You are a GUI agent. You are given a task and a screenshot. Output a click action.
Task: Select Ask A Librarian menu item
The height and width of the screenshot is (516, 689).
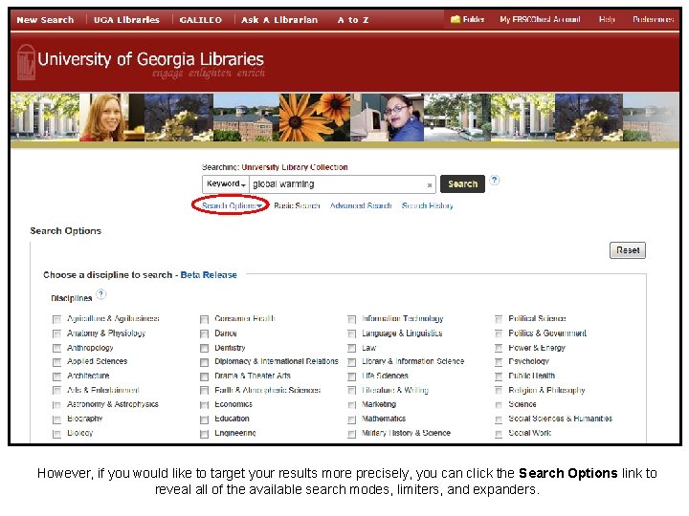pos(279,20)
